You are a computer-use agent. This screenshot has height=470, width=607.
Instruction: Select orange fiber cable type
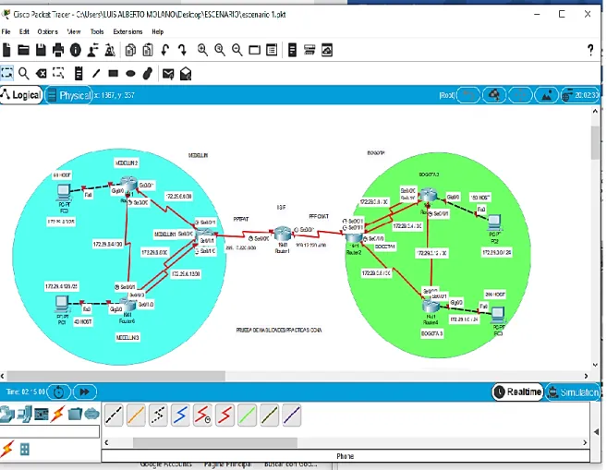pyautogui.click(x=136, y=415)
